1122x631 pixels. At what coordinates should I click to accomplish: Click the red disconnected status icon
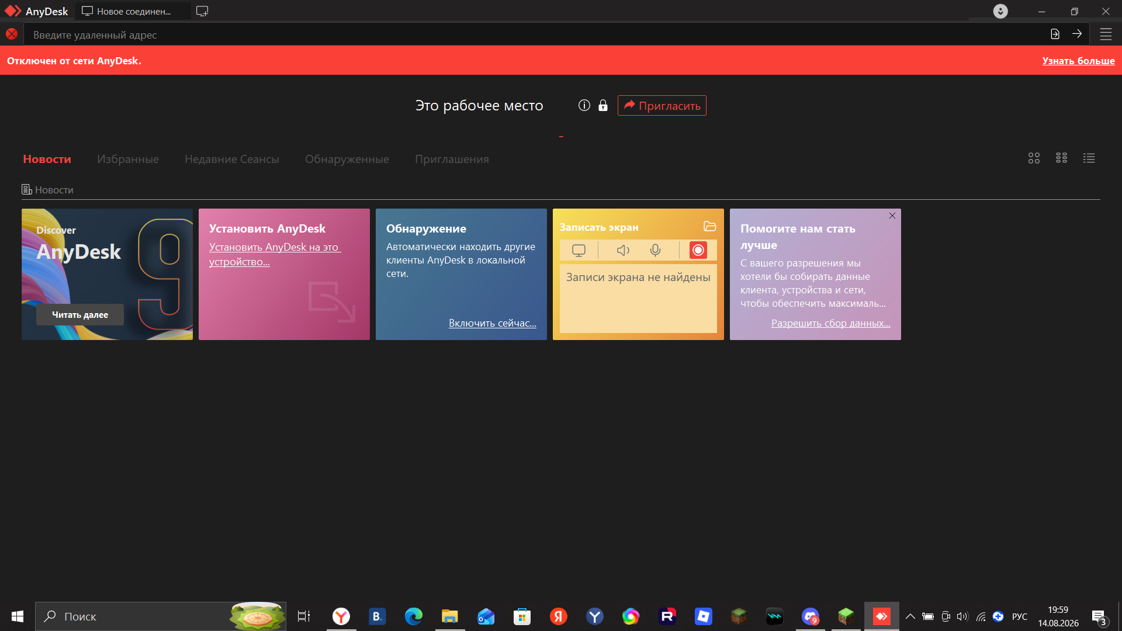coord(12,34)
